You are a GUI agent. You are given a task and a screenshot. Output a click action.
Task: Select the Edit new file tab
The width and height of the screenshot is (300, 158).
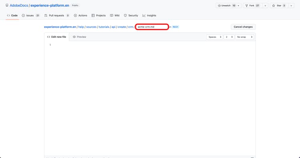tap(57, 37)
